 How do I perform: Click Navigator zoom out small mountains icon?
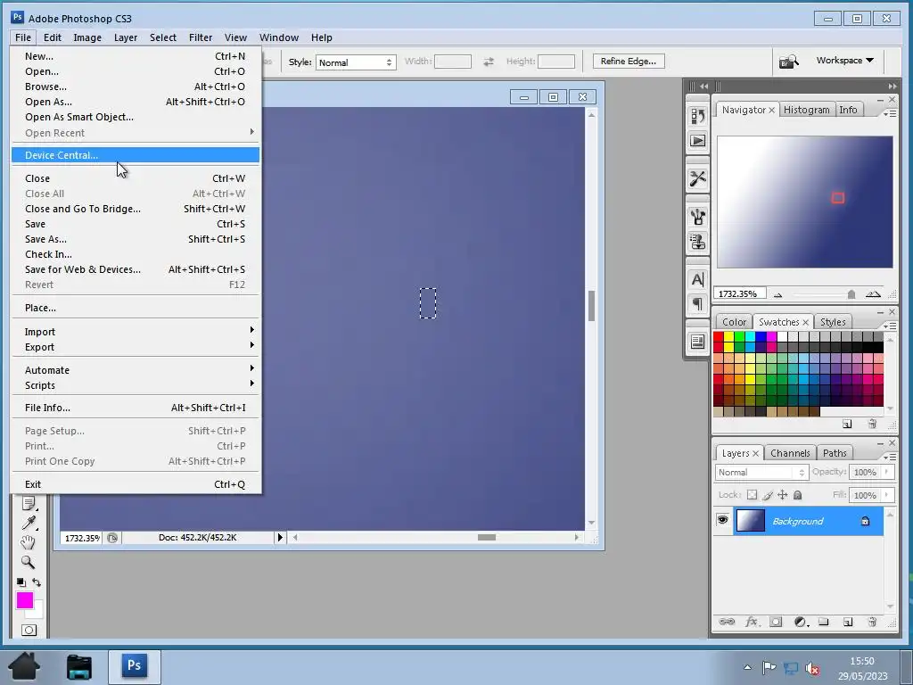click(777, 294)
